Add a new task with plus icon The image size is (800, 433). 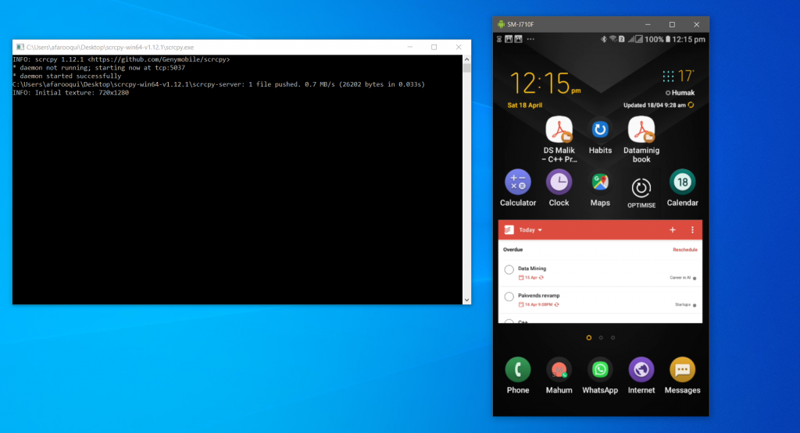click(x=673, y=229)
